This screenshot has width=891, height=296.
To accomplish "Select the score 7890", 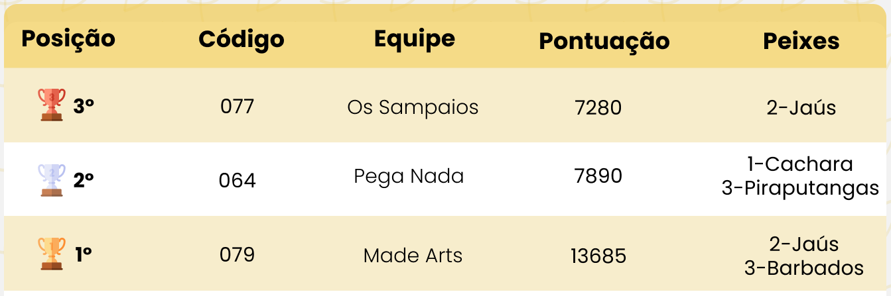I will coord(598,176).
